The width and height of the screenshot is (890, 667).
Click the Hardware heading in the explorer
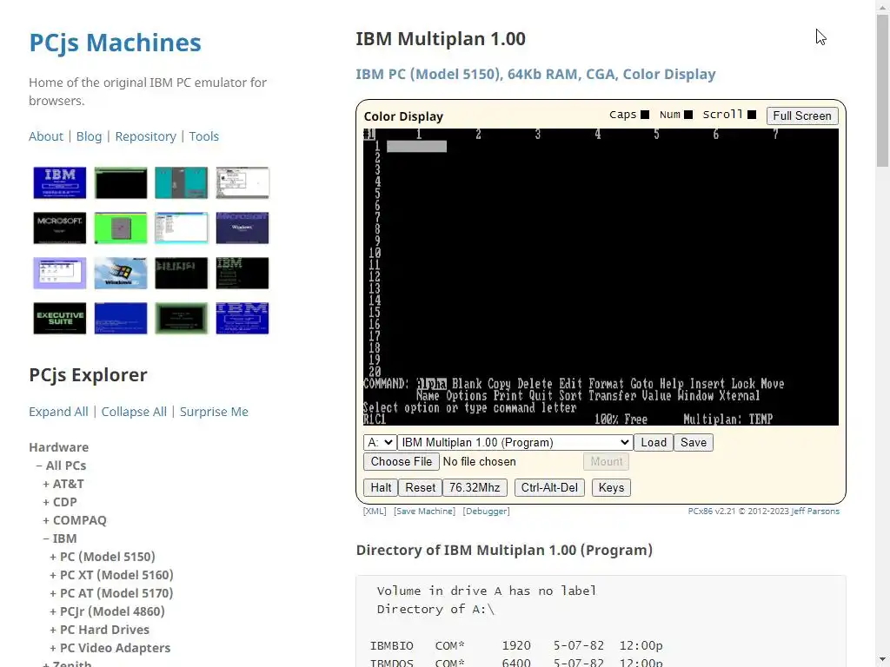pos(58,447)
